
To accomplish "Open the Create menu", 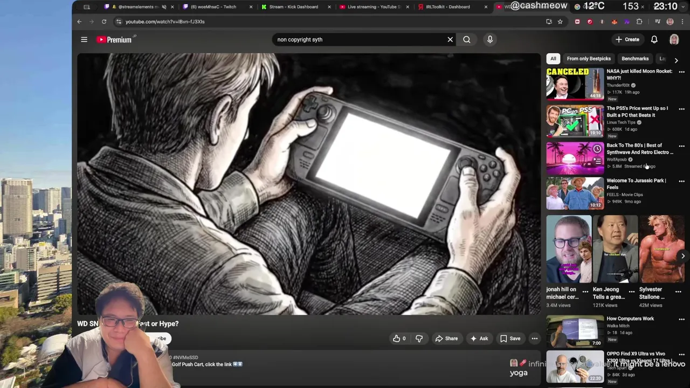I will 627,39.
